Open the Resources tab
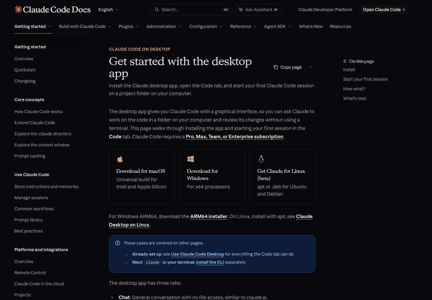432x300 pixels. pyautogui.click(x=340, y=26)
